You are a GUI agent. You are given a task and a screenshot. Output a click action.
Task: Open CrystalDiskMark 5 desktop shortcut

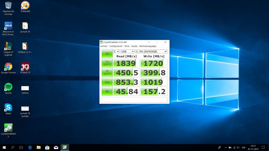tap(8, 128)
